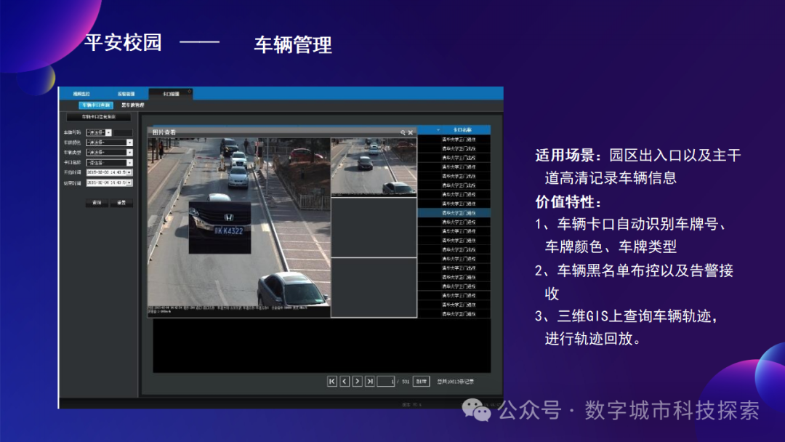Viewport: 785px width, 442px height.
Task: Click the sort arrow in the list header
Action: pyautogui.click(x=438, y=129)
